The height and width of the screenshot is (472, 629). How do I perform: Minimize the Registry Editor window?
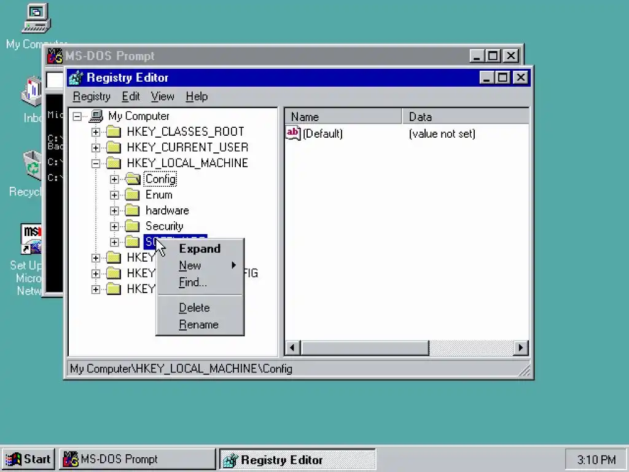click(486, 77)
